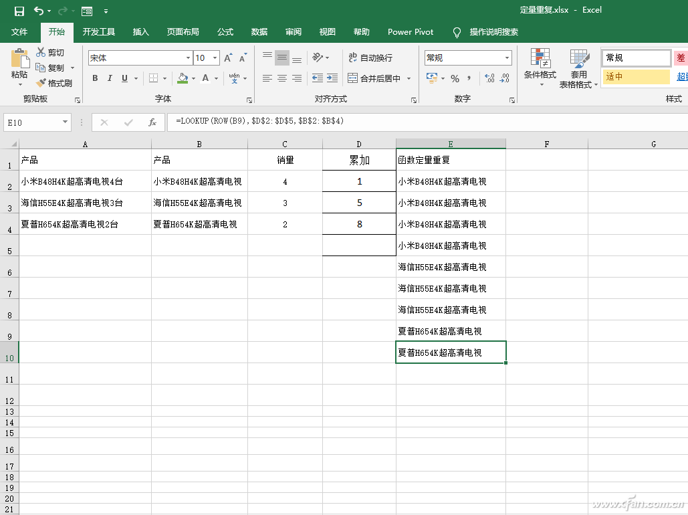The height and width of the screenshot is (515, 688).
Task: Click the accounting number format icon
Action: (432, 78)
